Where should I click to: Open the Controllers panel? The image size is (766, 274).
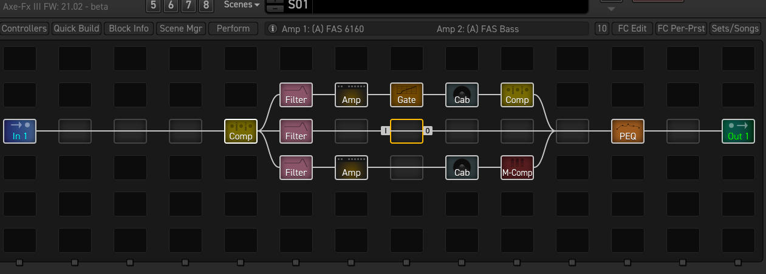[24, 28]
